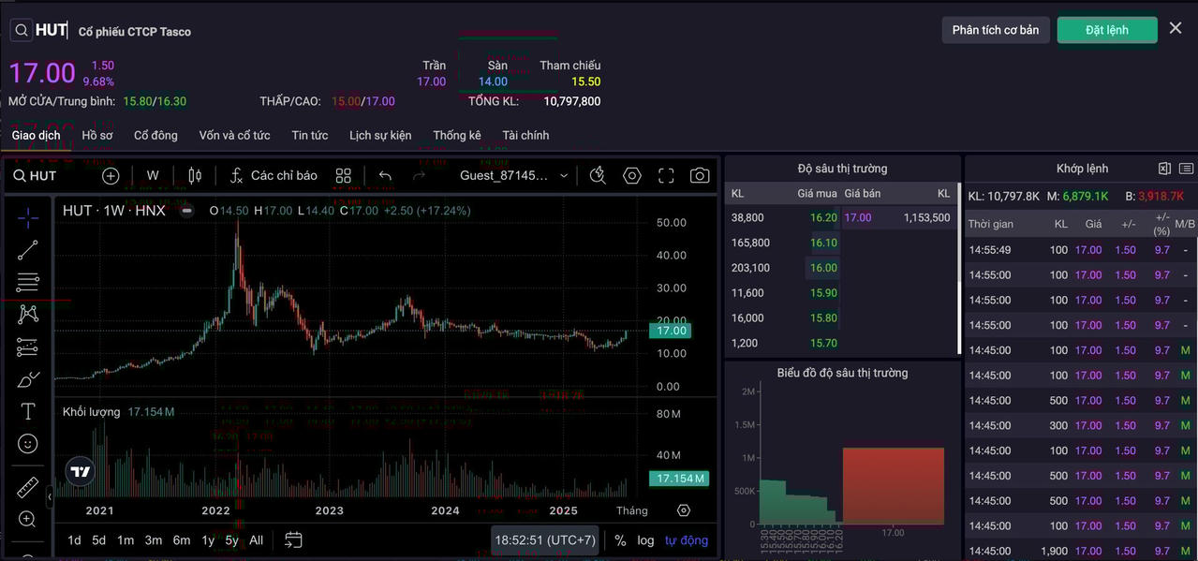Viewport: 1198px width, 561px height.
Task: Open Các chỉ báo indicators menu
Action: click(274, 176)
